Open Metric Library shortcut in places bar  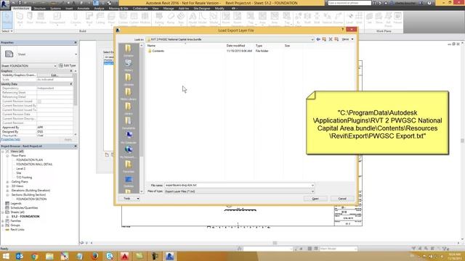tap(129, 94)
